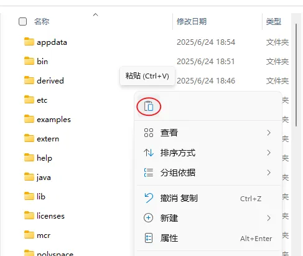Viewport: 303px width, 256px height.
Task: Click date 2025/6/24 18:54 of appdata
Action: tap(206, 42)
